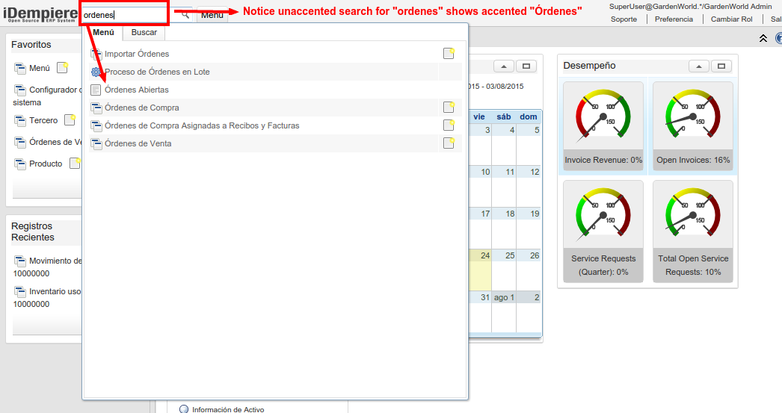Maximize the Desempeño panel
The image size is (782, 413).
click(x=721, y=66)
